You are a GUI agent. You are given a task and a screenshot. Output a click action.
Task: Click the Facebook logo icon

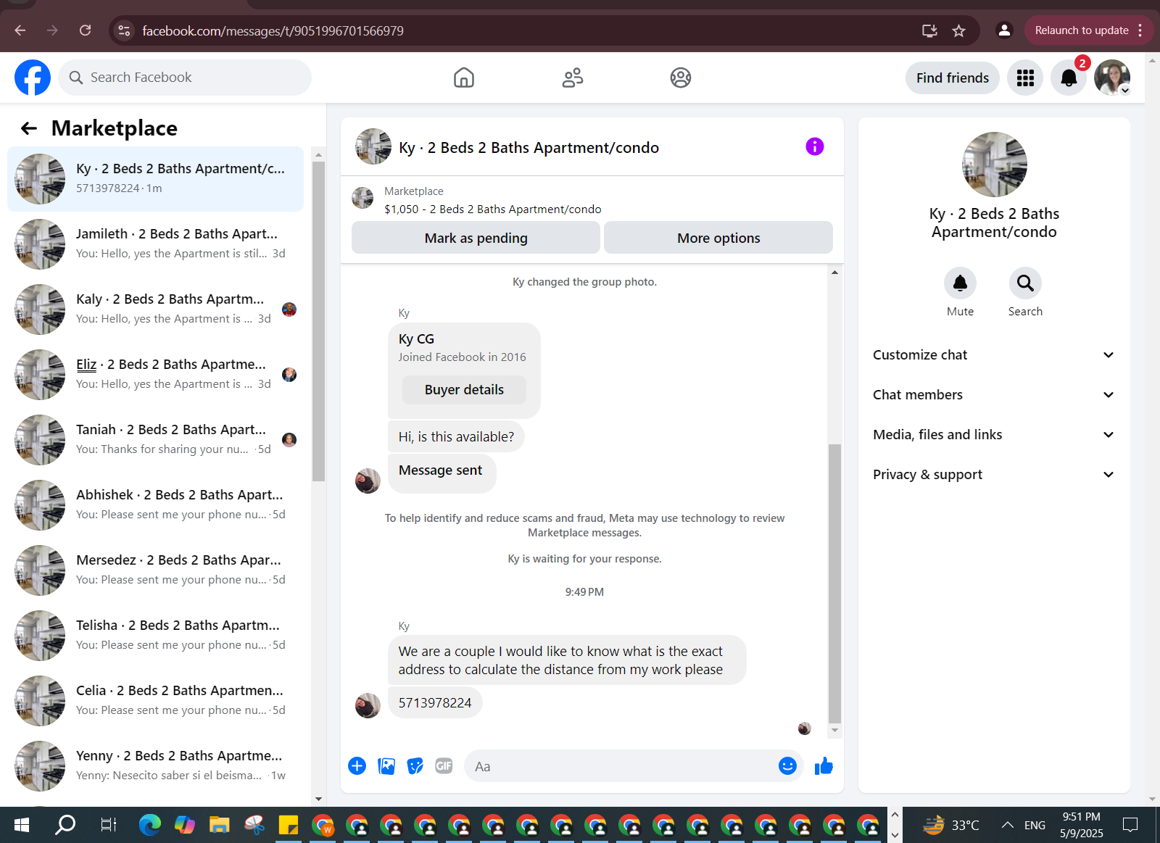pos(33,78)
